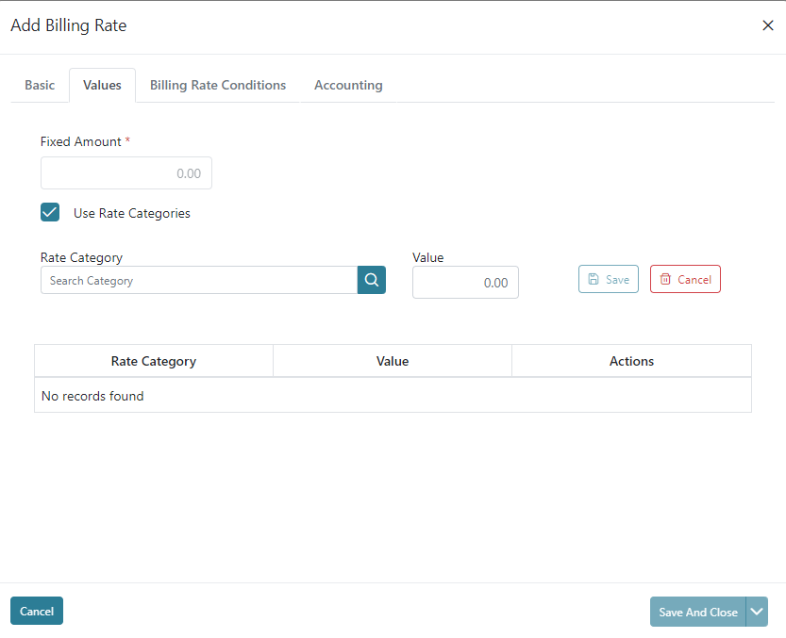Image resolution: width=786 pixels, height=638 pixels.
Task: Focus the Fixed Amount input field
Action: coord(126,173)
